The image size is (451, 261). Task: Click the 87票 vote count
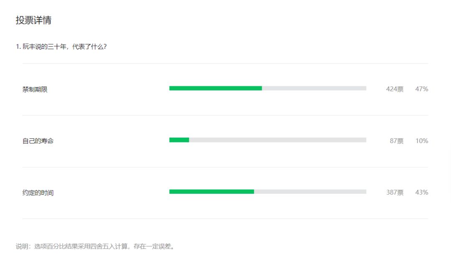click(x=397, y=141)
